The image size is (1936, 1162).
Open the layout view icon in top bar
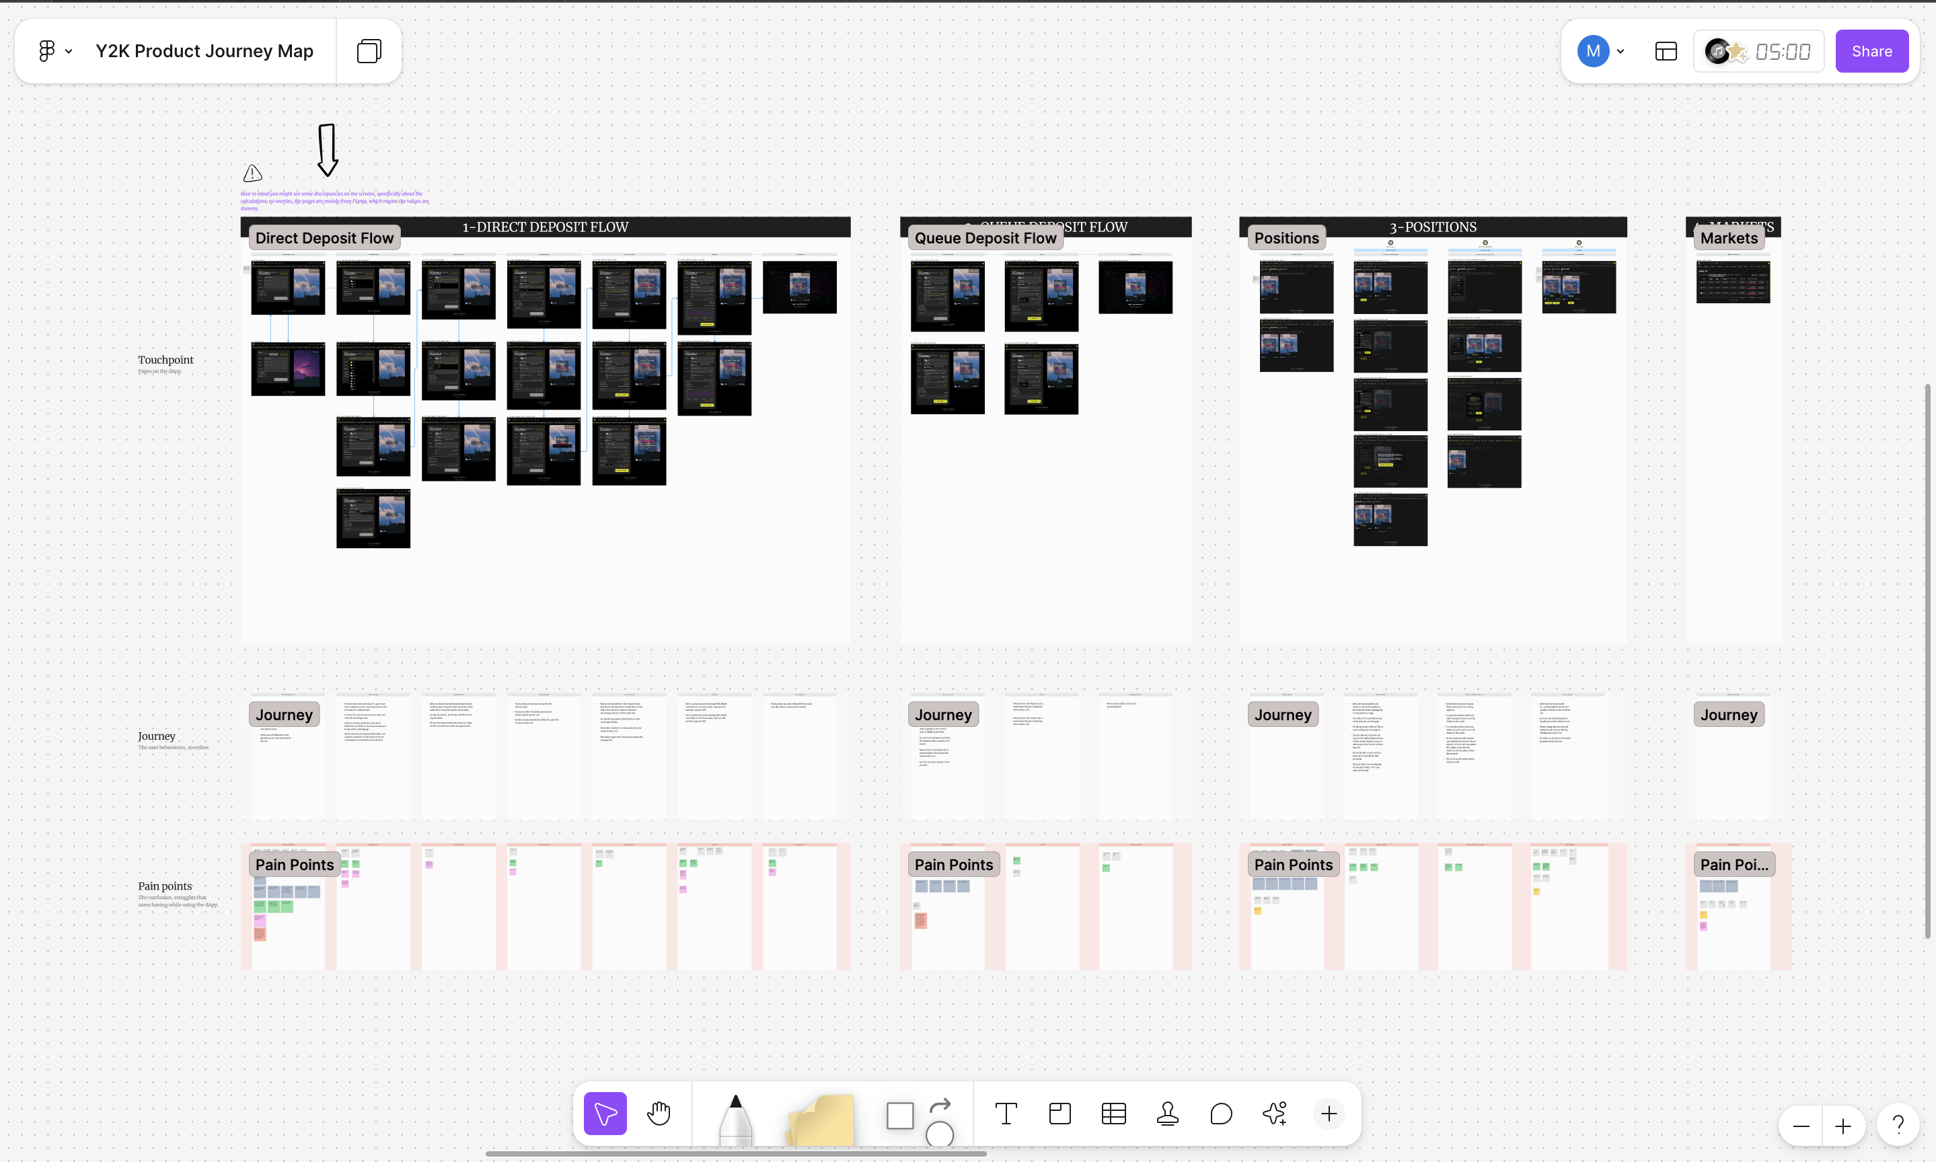pyautogui.click(x=1666, y=51)
